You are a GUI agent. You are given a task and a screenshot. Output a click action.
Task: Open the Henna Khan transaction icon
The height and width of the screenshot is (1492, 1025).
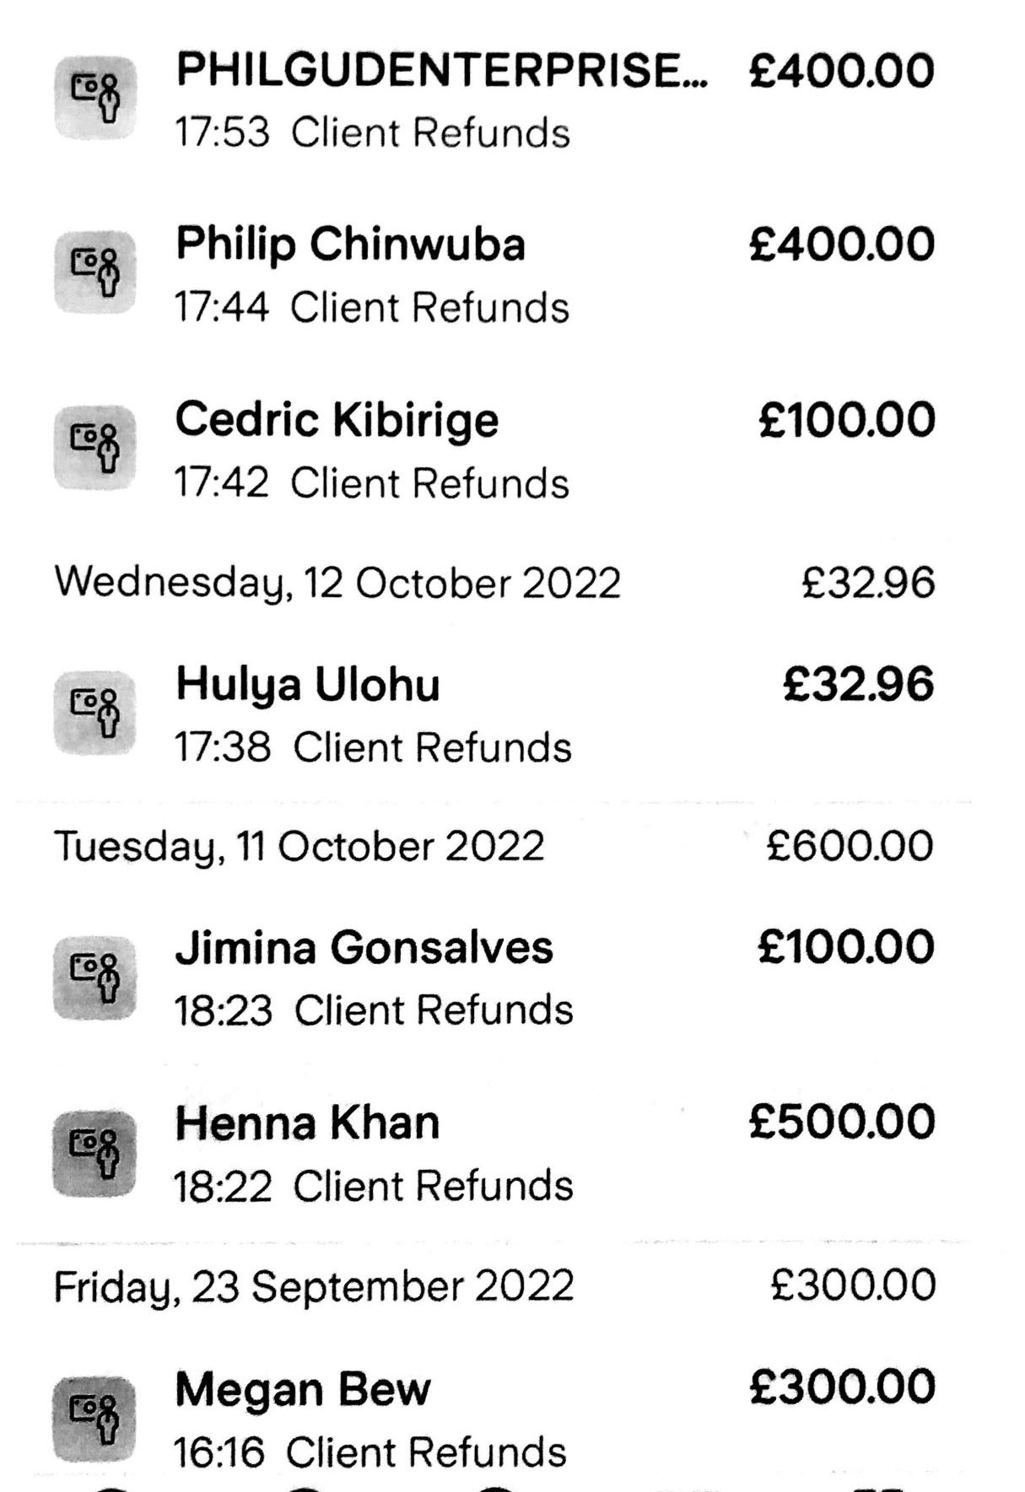tap(94, 1153)
